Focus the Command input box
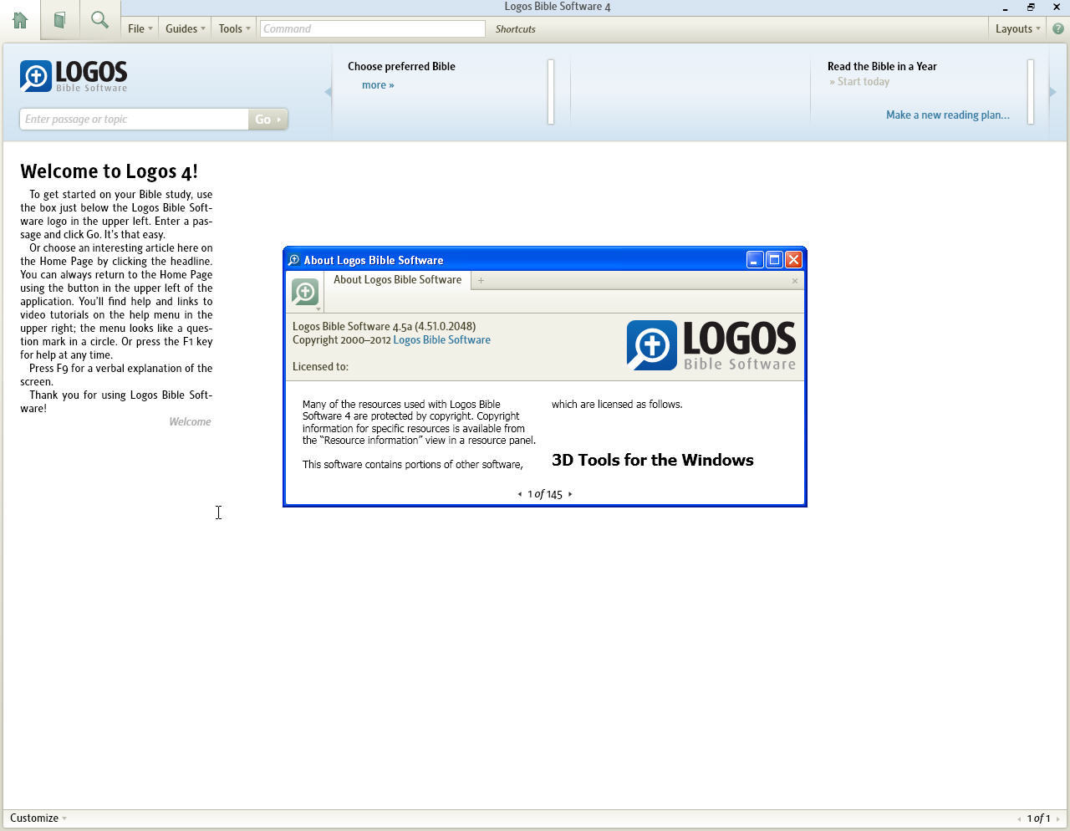The width and height of the screenshot is (1070, 831). click(372, 28)
